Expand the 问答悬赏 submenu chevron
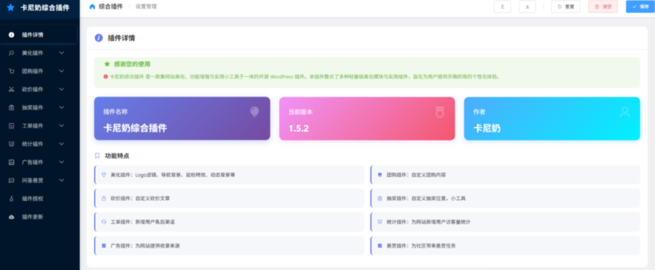This screenshot has height=270, width=655. pos(61,180)
